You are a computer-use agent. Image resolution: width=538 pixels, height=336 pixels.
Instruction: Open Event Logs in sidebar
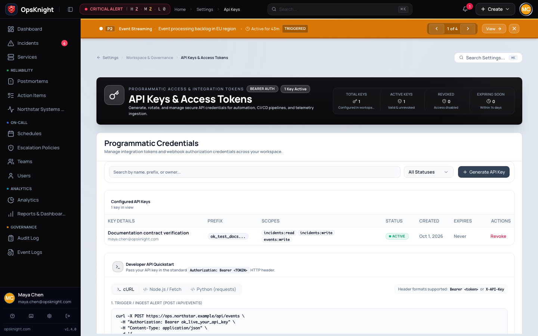(40, 252)
